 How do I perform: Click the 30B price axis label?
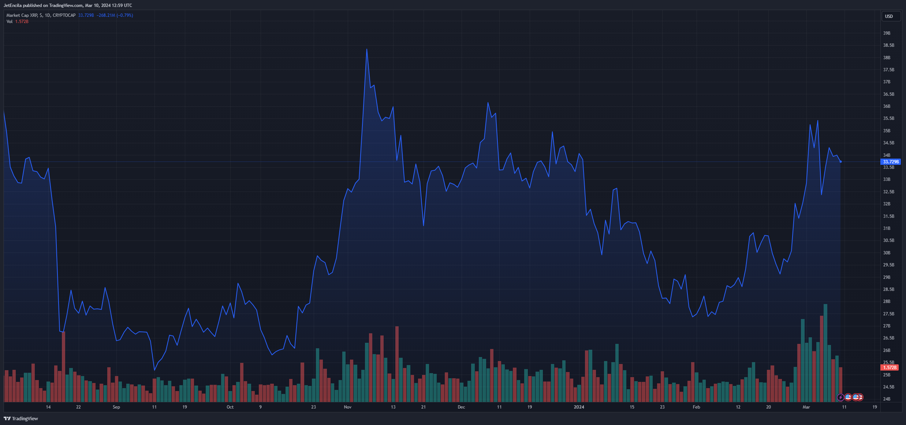tap(887, 253)
